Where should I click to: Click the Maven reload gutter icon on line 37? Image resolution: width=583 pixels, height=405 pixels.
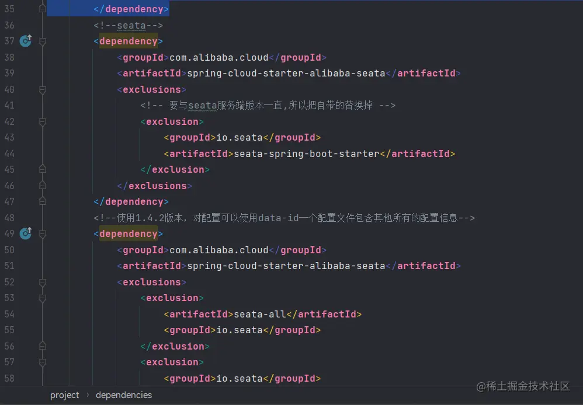tap(26, 40)
